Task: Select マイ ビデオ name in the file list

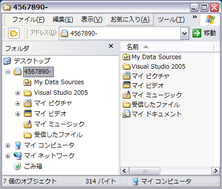Action: click(148, 85)
